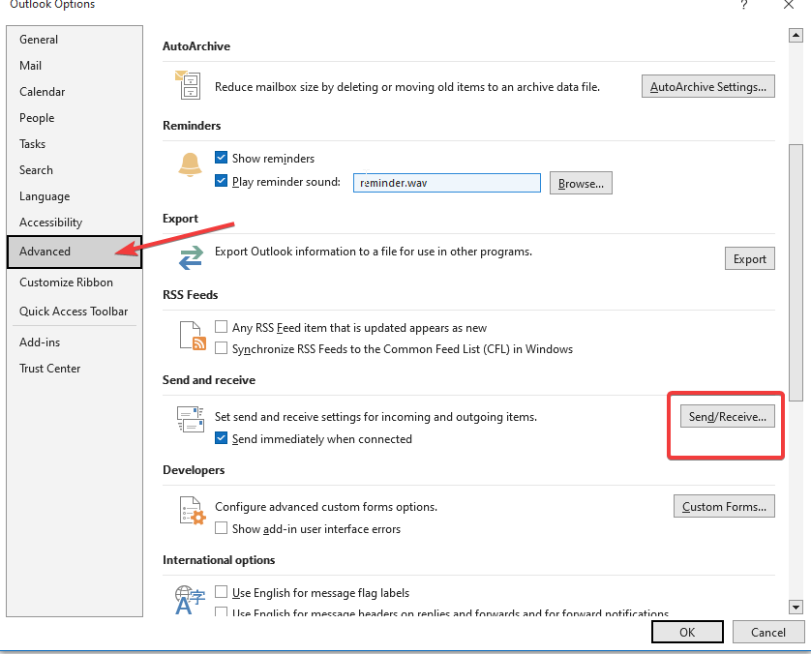Click inside the reminder.wav sound field

446,183
